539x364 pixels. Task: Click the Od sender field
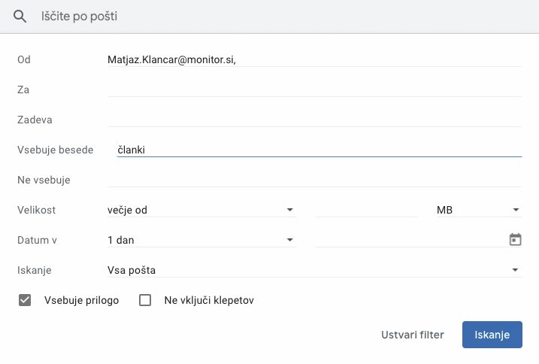(314, 59)
